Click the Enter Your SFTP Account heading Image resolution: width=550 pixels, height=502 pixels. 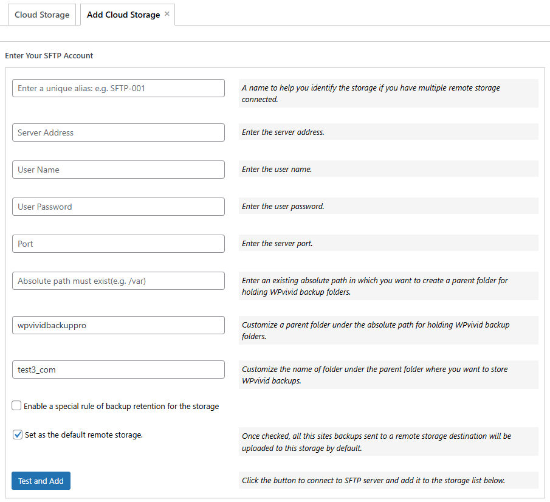click(49, 55)
